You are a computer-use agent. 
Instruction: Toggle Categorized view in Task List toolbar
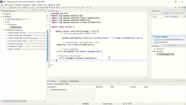pyautogui.click(x=167, y=13)
